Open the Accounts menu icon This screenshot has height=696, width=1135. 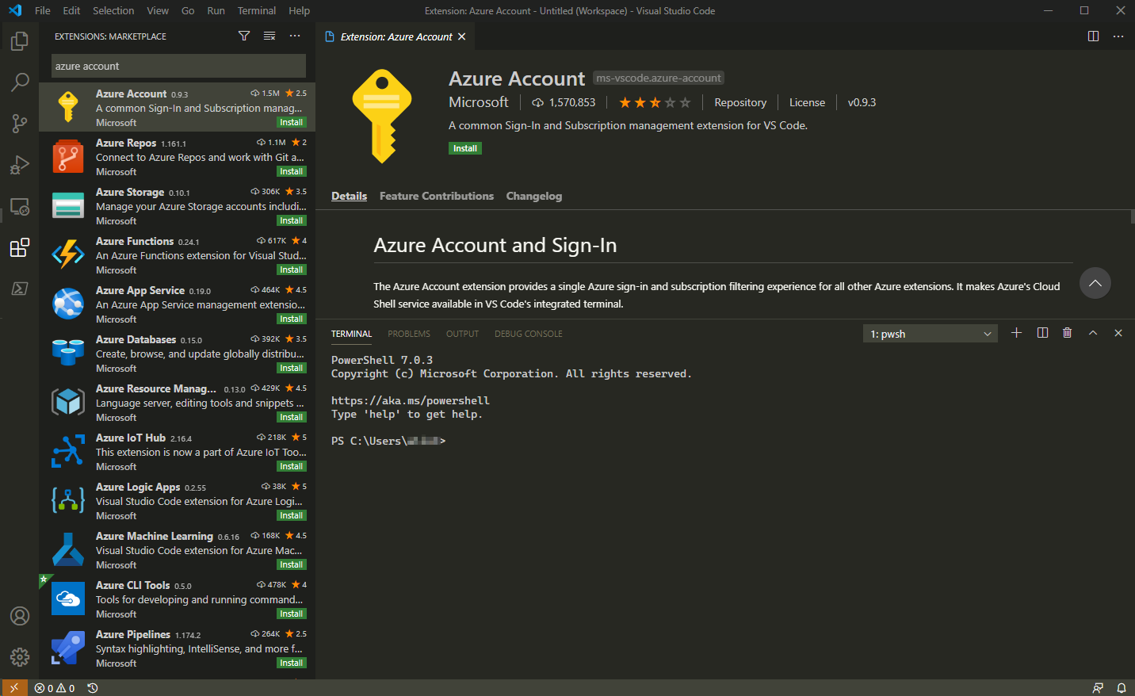pyautogui.click(x=20, y=616)
